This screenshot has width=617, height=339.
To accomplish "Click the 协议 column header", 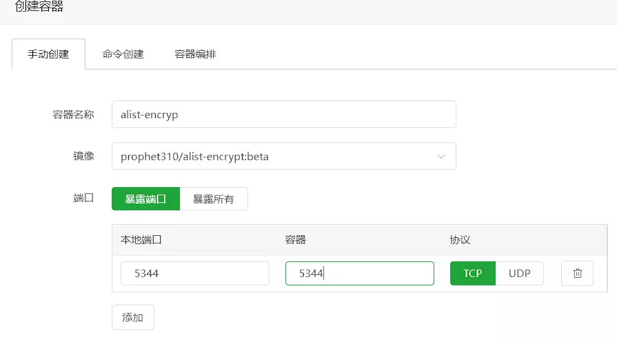I will (460, 240).
